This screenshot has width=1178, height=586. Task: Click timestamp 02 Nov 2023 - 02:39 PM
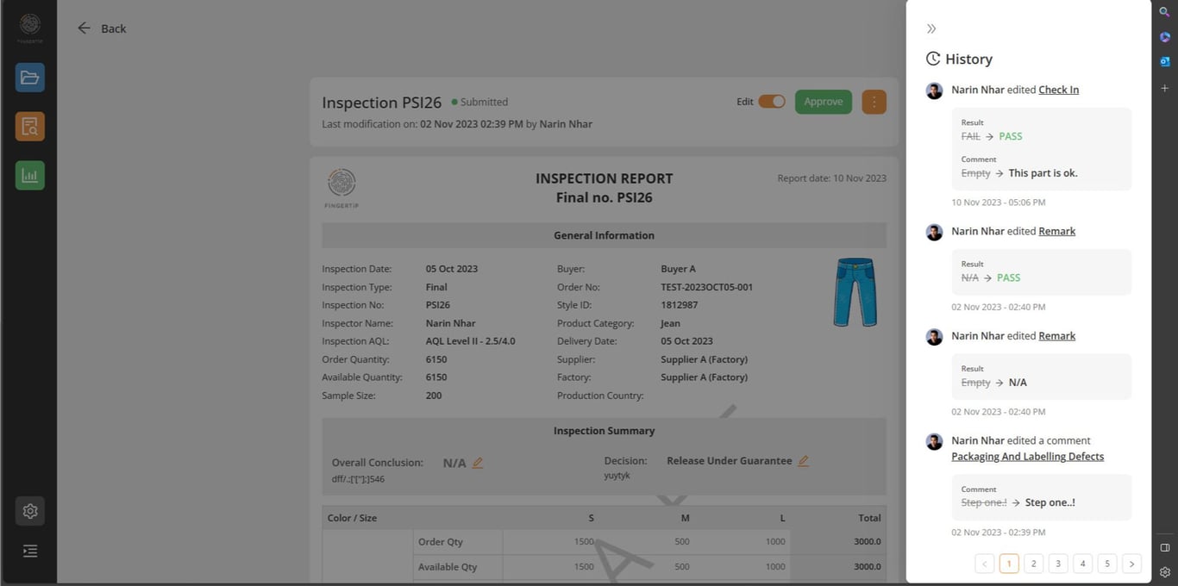(x=998, y=533)
